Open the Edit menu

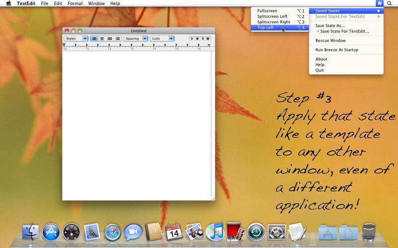pyautogui.click(x=58, y=3)
